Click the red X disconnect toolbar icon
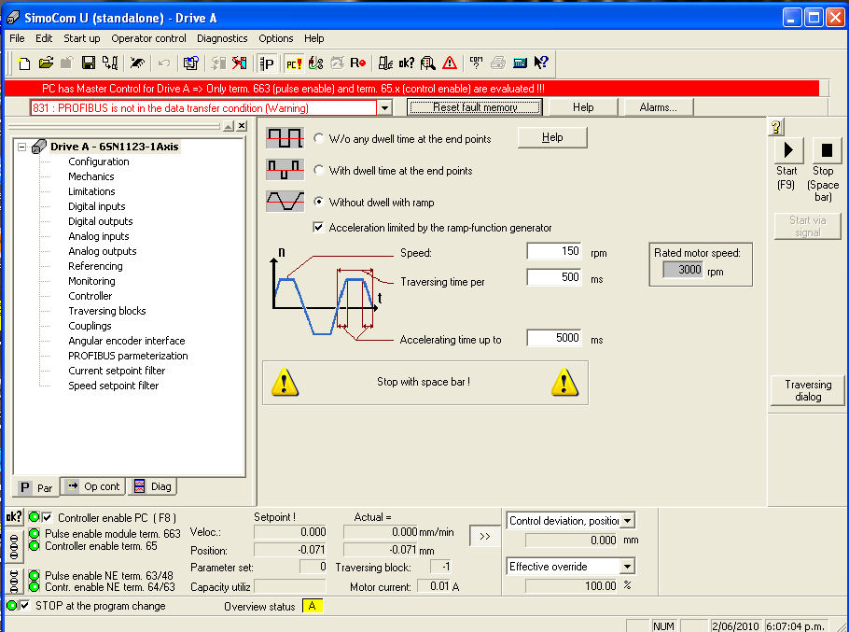Viewport: 849px width, 632px height. [239, 63]
